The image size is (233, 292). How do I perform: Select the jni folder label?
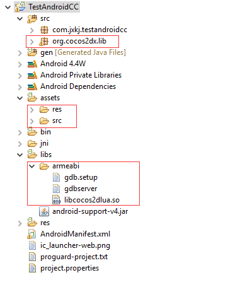[x=44, y=143]
